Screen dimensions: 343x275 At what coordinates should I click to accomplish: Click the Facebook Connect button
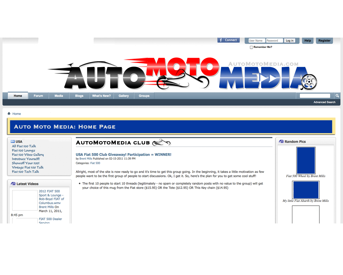pyautogui.click(x=228, y=40)
